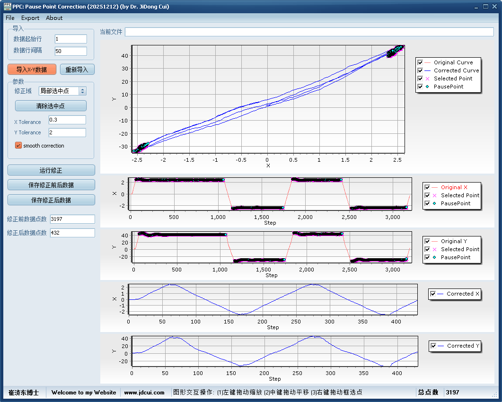This screenshot has height=402, width=502.
Task: Open the Export menu
Action: (x=30, y=18)
